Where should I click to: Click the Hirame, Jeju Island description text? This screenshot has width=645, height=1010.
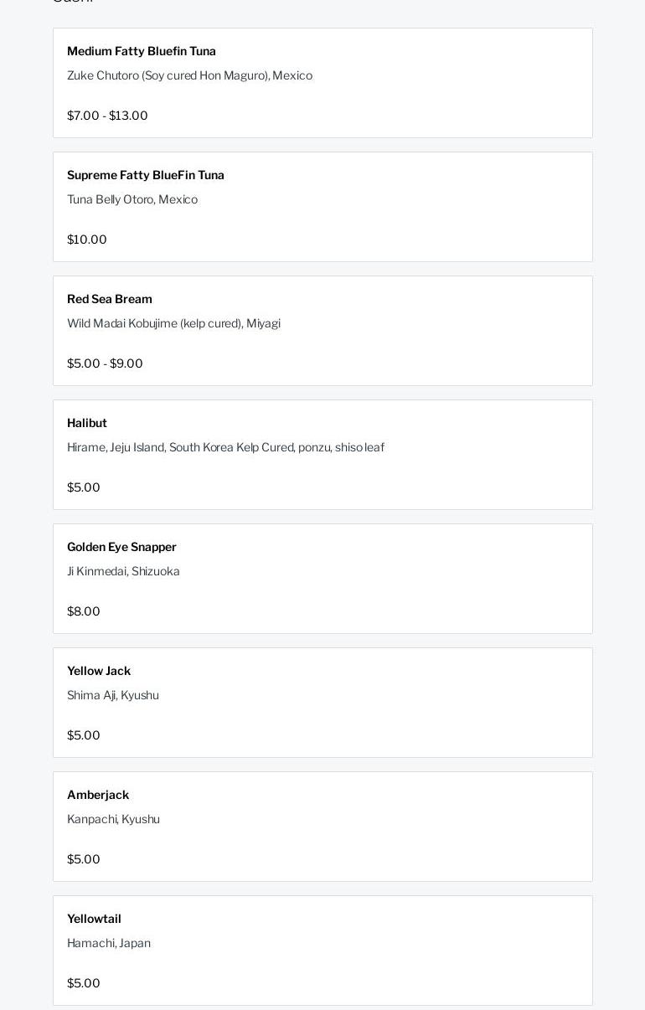(225, 448)
